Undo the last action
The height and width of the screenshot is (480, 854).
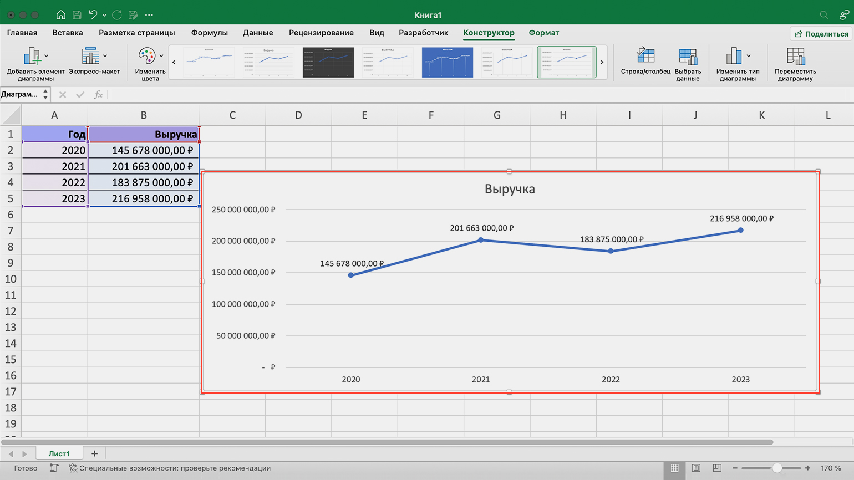click(93, 15)
